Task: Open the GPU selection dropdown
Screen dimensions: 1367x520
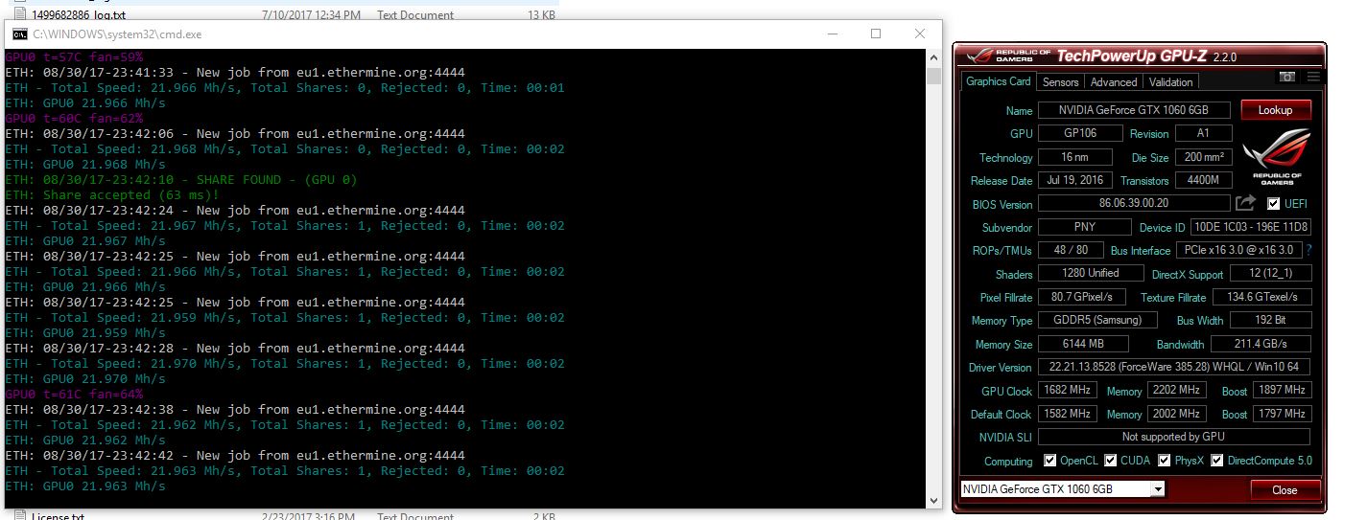Action: click(1158, 489)
